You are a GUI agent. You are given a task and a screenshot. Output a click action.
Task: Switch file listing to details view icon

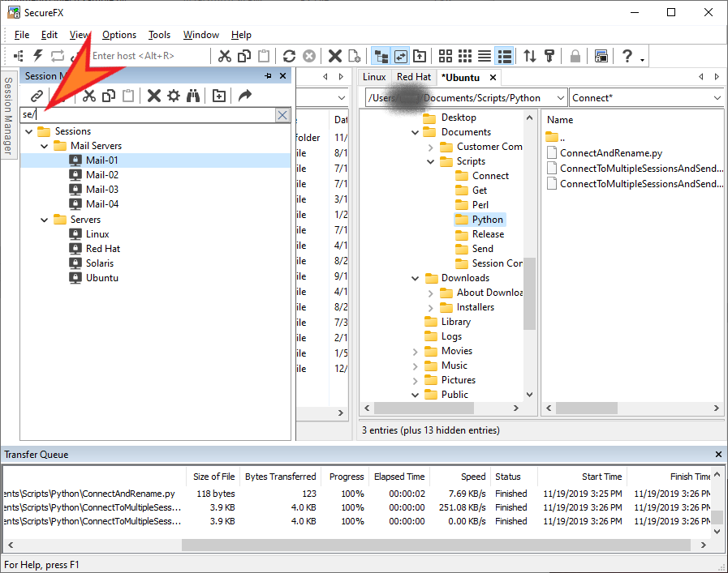coord(504,55)
